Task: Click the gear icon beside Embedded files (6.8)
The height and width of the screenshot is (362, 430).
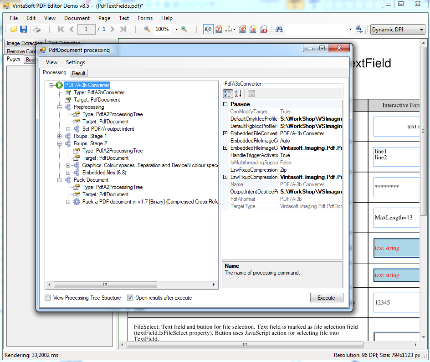Action: 77,173
